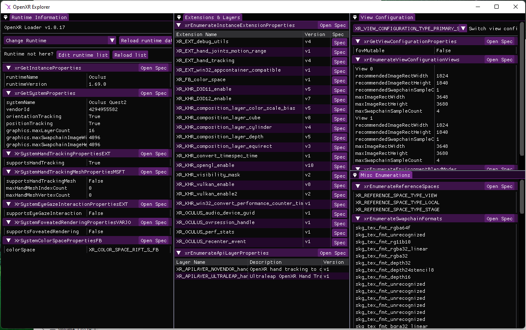Click the OpenXR Explorer app icon in title bar
The height and width of the screenshot is (330, 526).
tap(8, 7)
